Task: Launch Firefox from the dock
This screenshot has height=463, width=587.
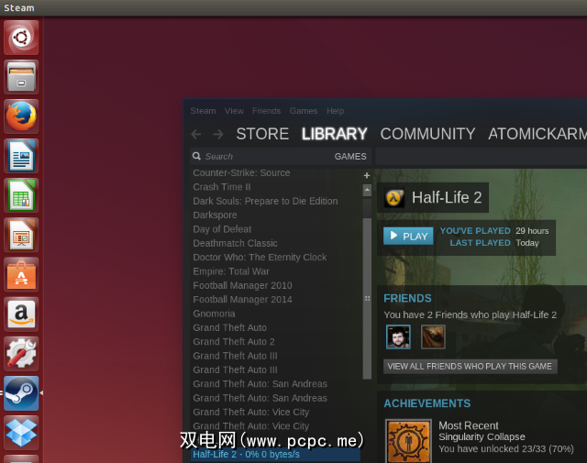Action: point(21,116)
